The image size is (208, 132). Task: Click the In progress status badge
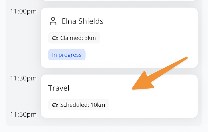[x=67, y=55]
